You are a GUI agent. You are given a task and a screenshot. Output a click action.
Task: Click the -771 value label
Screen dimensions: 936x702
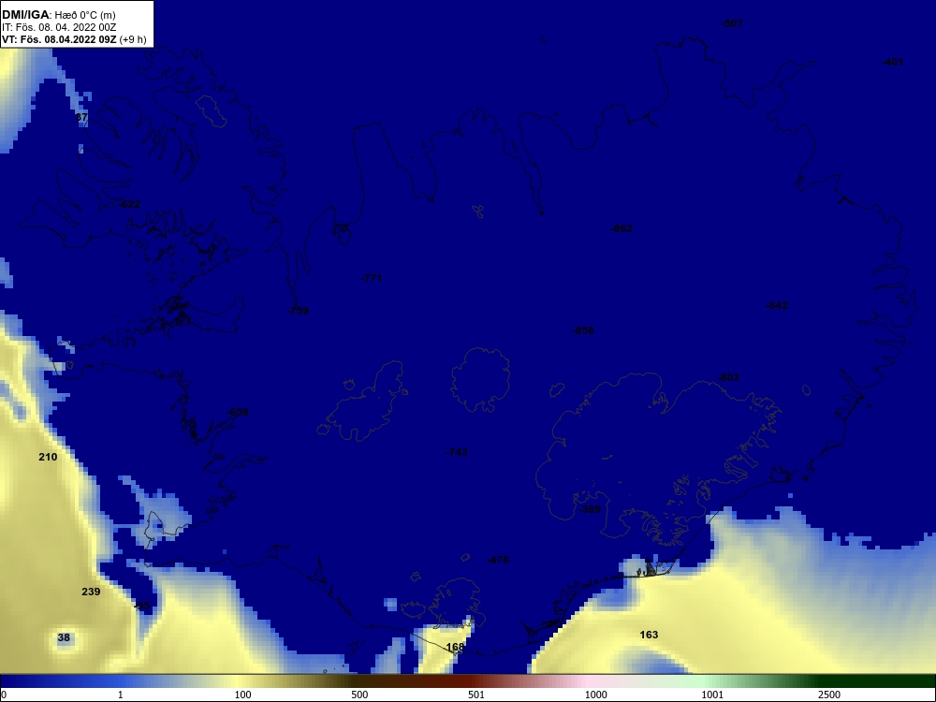pyautogui.click(x=372, y=278)
